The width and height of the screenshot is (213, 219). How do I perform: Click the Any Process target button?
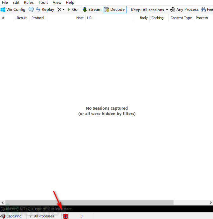(x=184, y=10)
